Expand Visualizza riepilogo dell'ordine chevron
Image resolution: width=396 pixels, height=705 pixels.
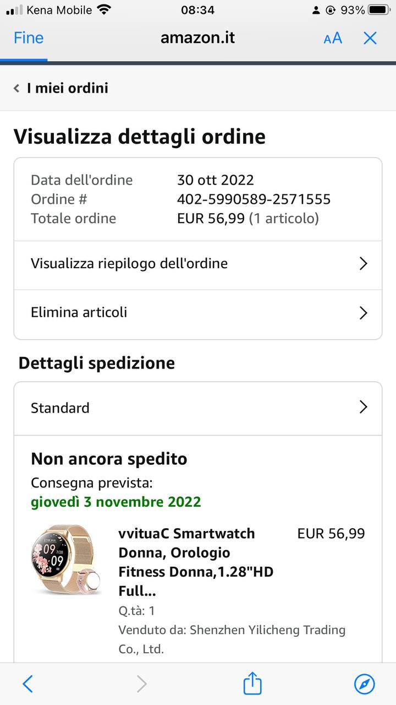tap(363, 264)
